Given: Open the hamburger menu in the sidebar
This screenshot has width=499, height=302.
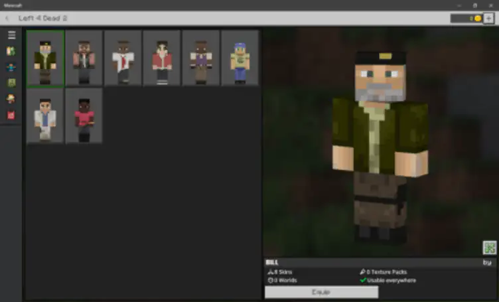Looking at the screenshot, I should pos(11,35).
